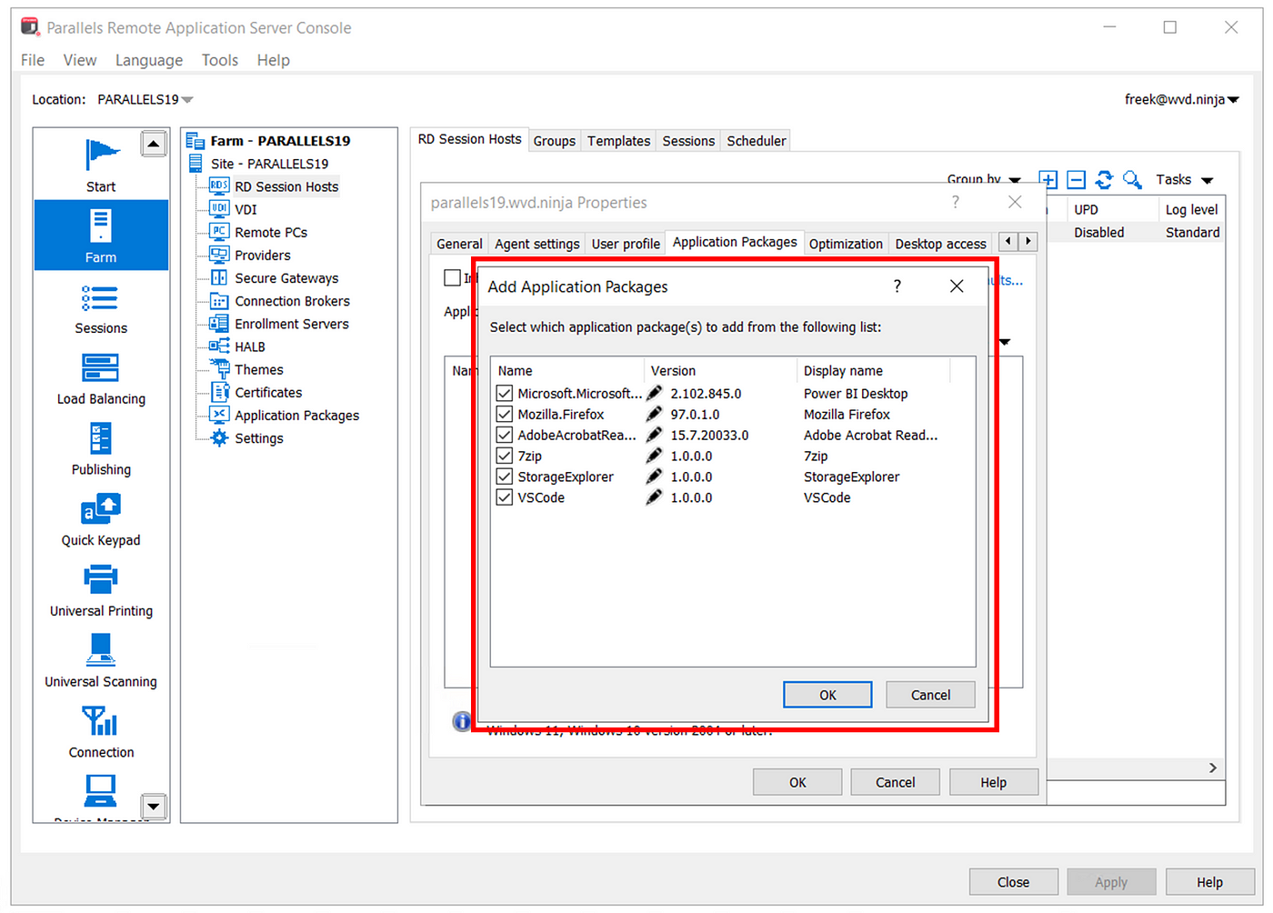This screenshot has width=1273, height=913.
Task: Open the Language menu
Action: tap(149, 60)
